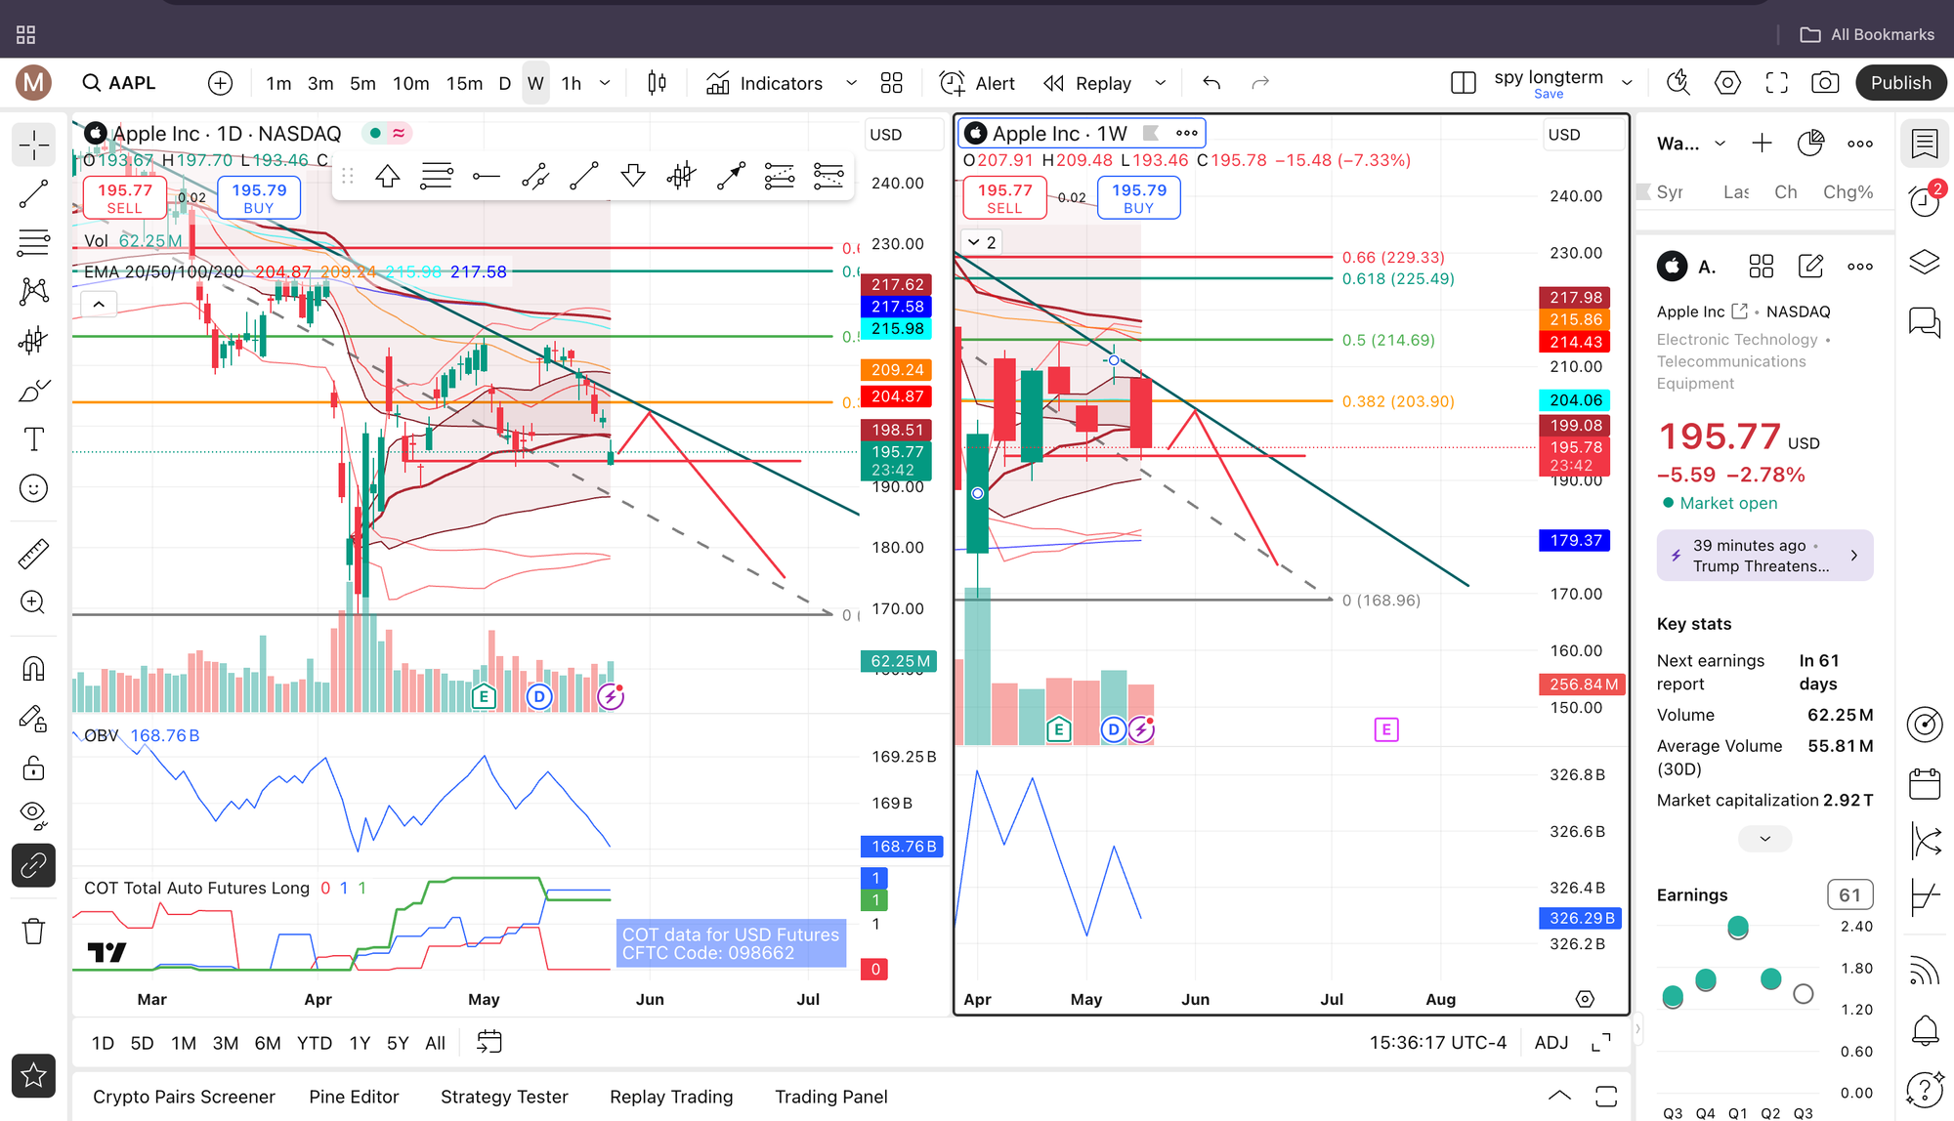Open the favorites star toolbar button
Image resolution: width=1954 pixels, height=1121 pixels.
[33, 1076]
